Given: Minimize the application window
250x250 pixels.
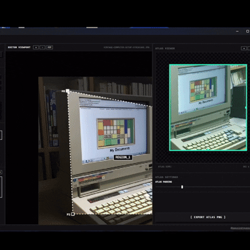Looking at the screenshot, I should (237, 31).
